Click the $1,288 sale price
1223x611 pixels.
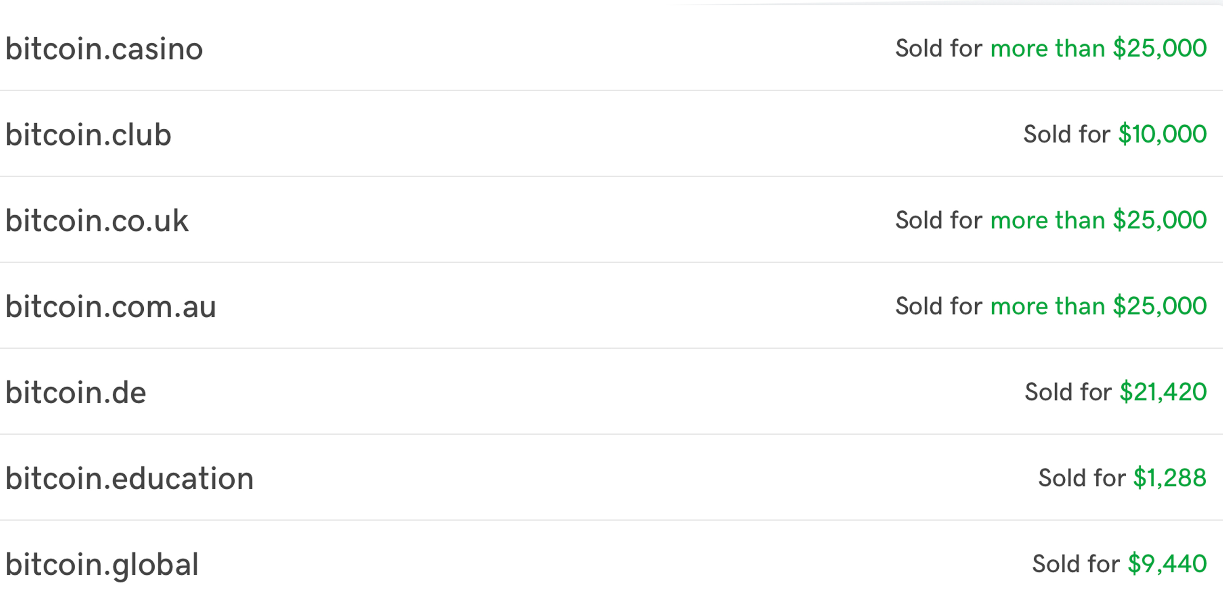[x=1170, y=478]
